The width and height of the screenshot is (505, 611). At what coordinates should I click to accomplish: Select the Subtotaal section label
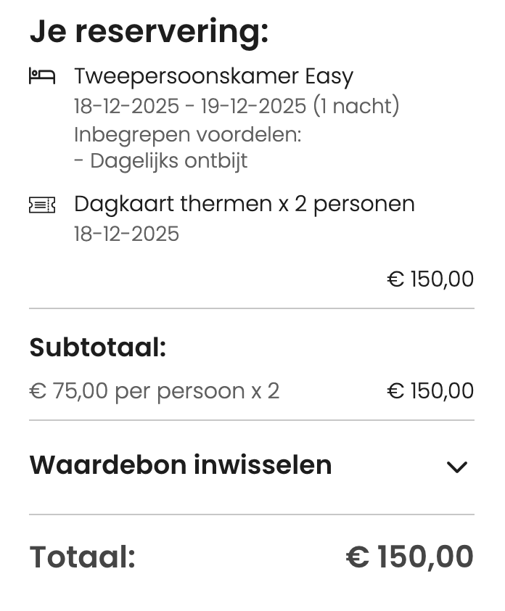click(x=97, y=347)
